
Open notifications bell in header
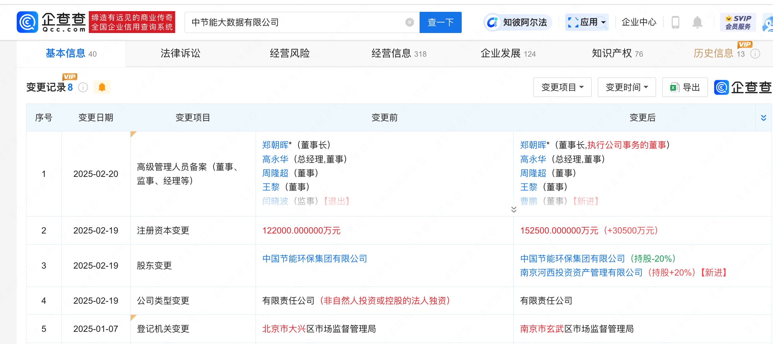697,23
